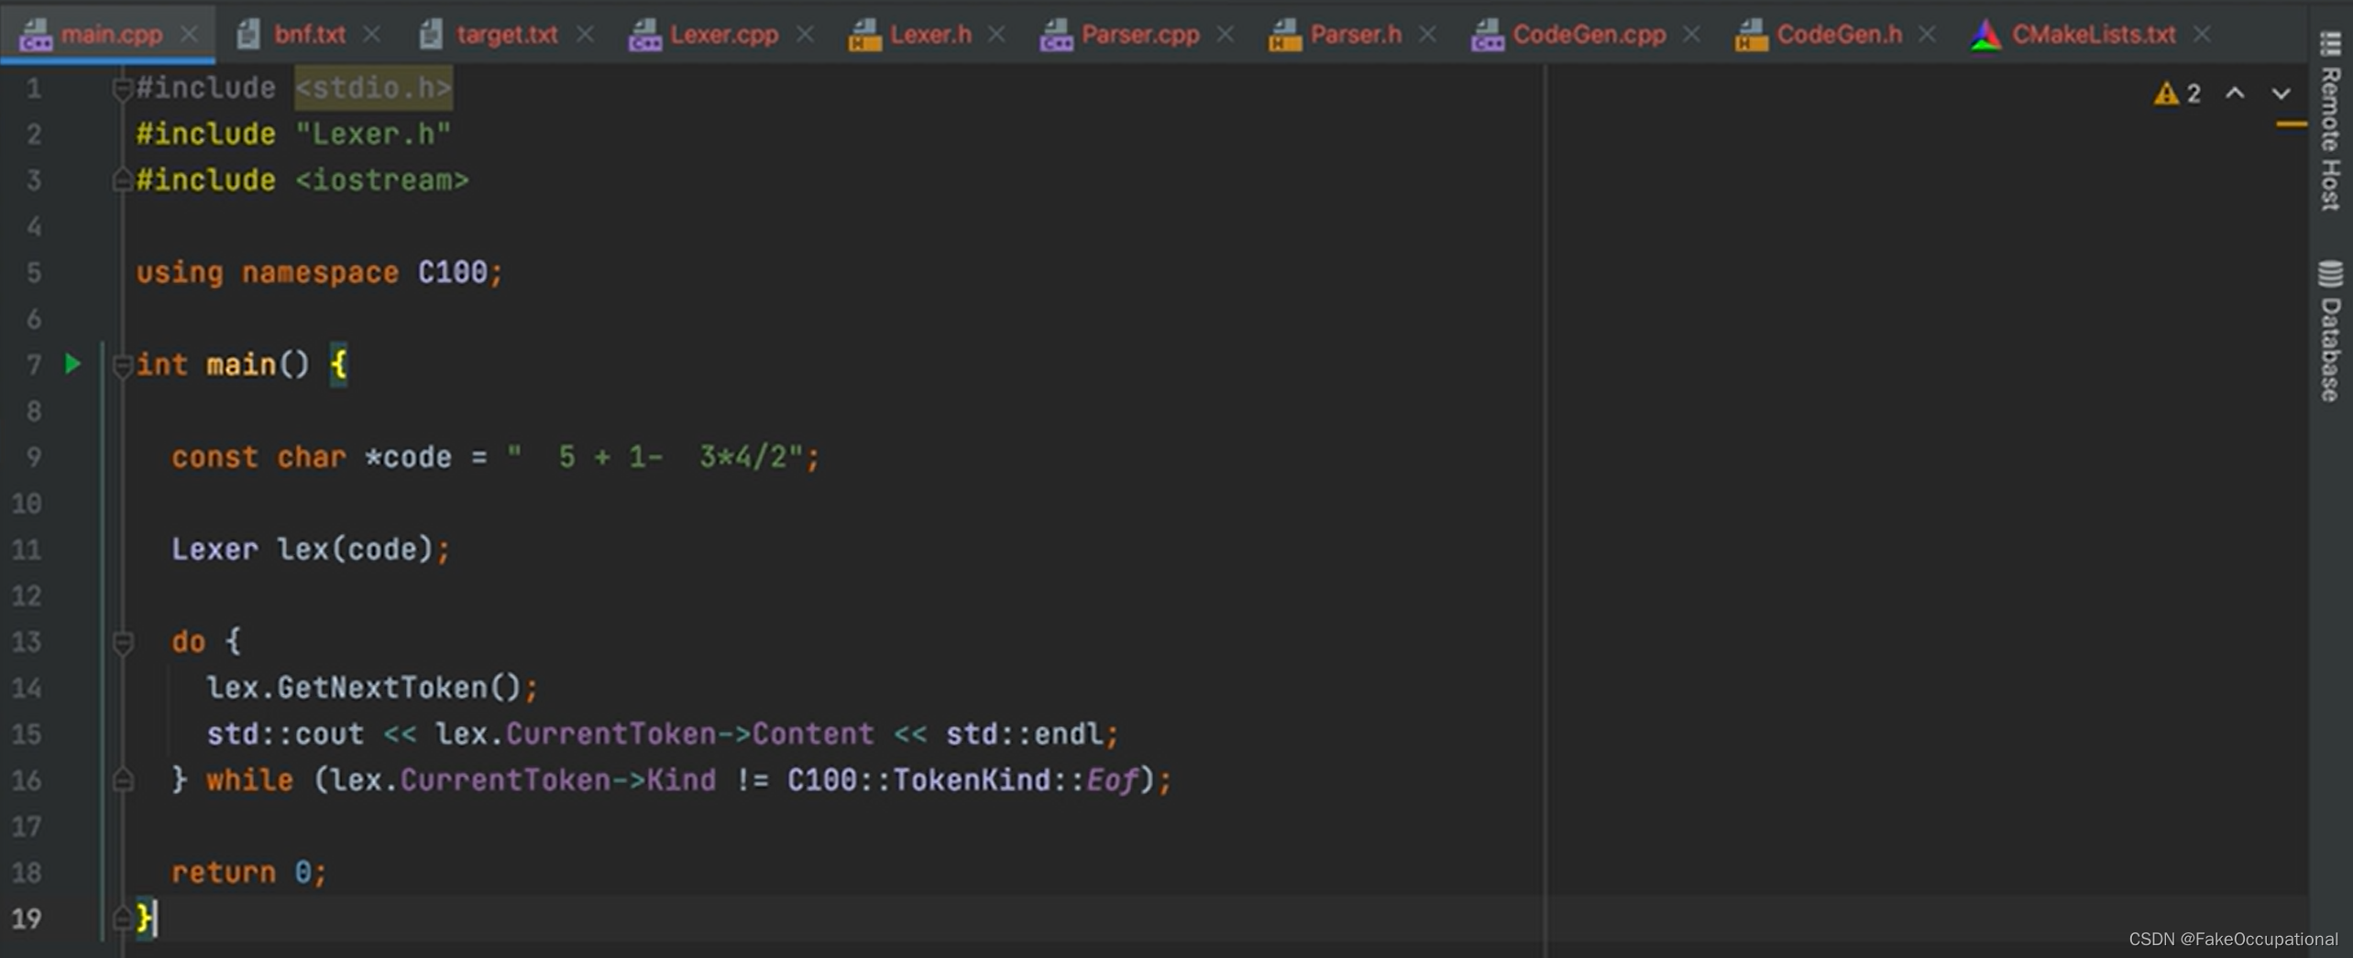Image resolution: width=2353 pixels, height=958 pixels.
Task: Click on Lexer lex(code) declaration
Action: pos(311,549)
